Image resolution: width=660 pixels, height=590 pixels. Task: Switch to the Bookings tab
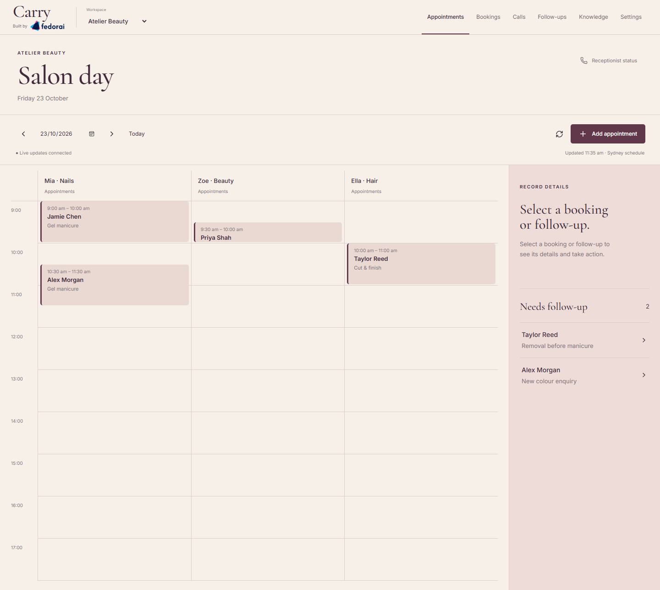click(x=488, y=17)
